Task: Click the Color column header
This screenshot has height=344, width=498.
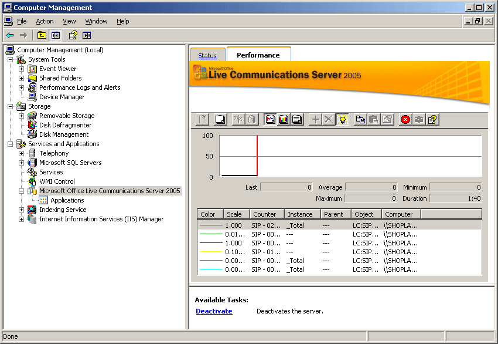Action: 210,214
